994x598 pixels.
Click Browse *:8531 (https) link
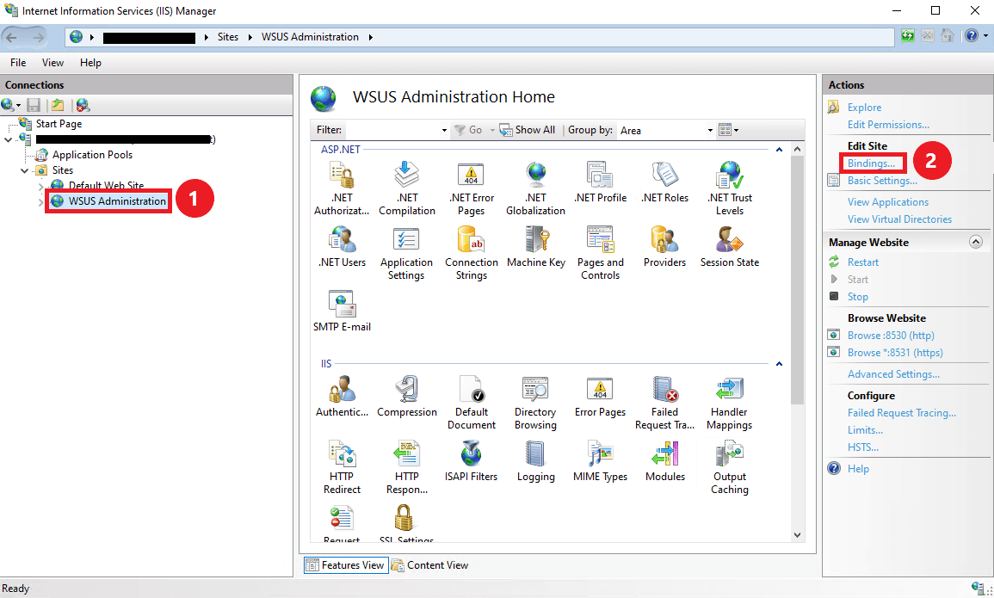(895, 353)
